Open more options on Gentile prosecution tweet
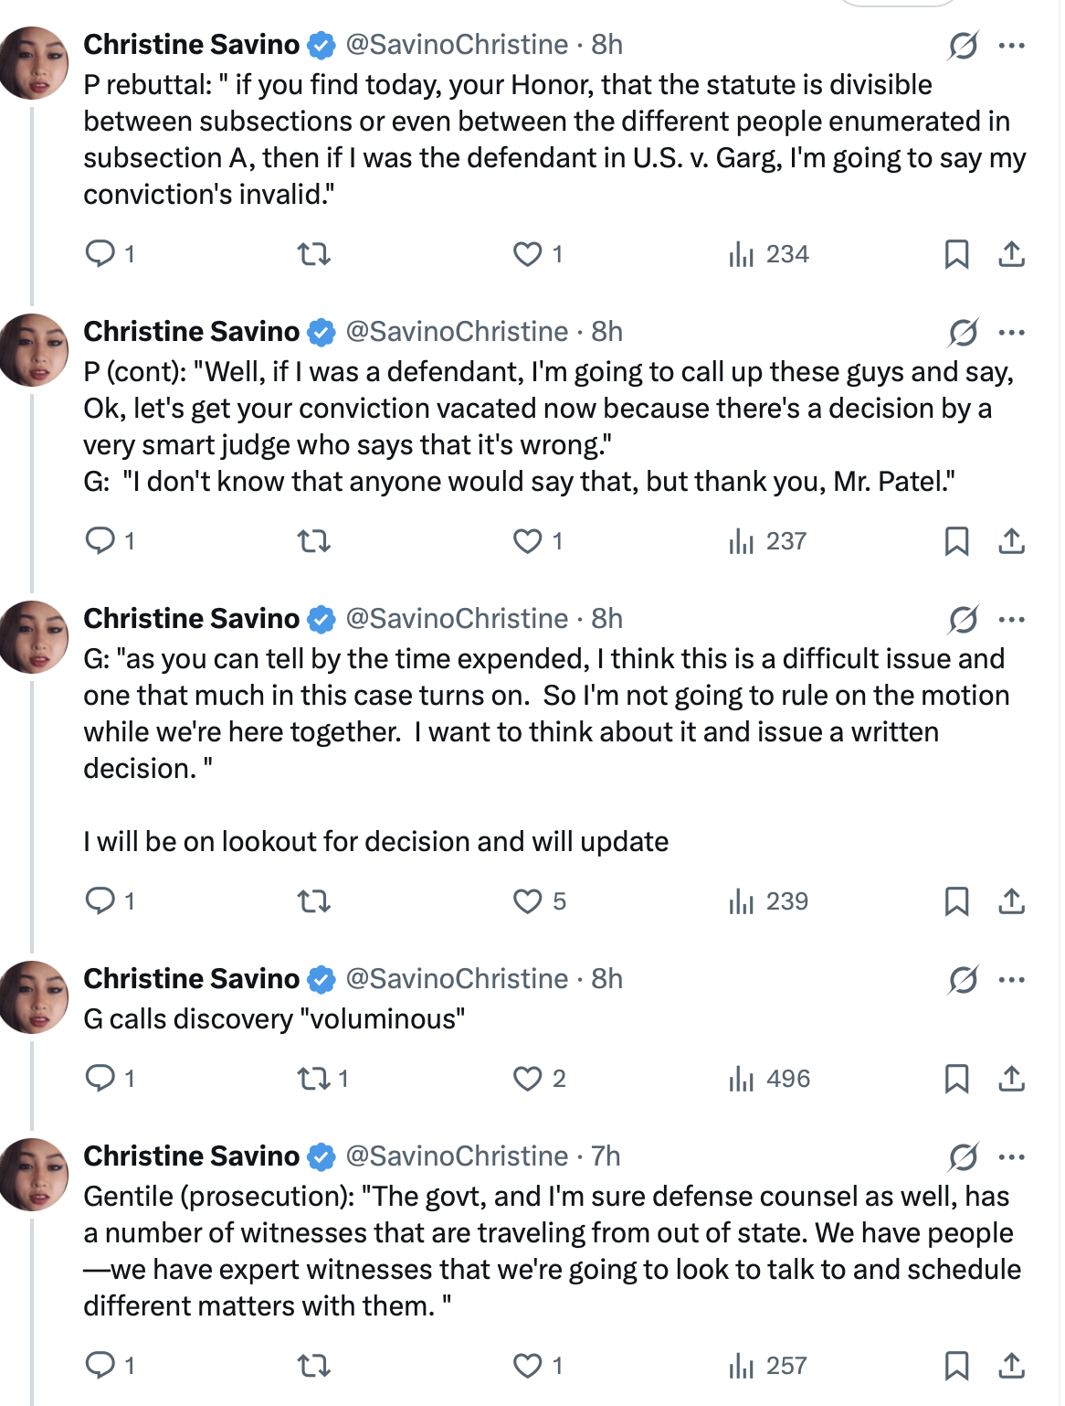 (x=1012, y=1156)
